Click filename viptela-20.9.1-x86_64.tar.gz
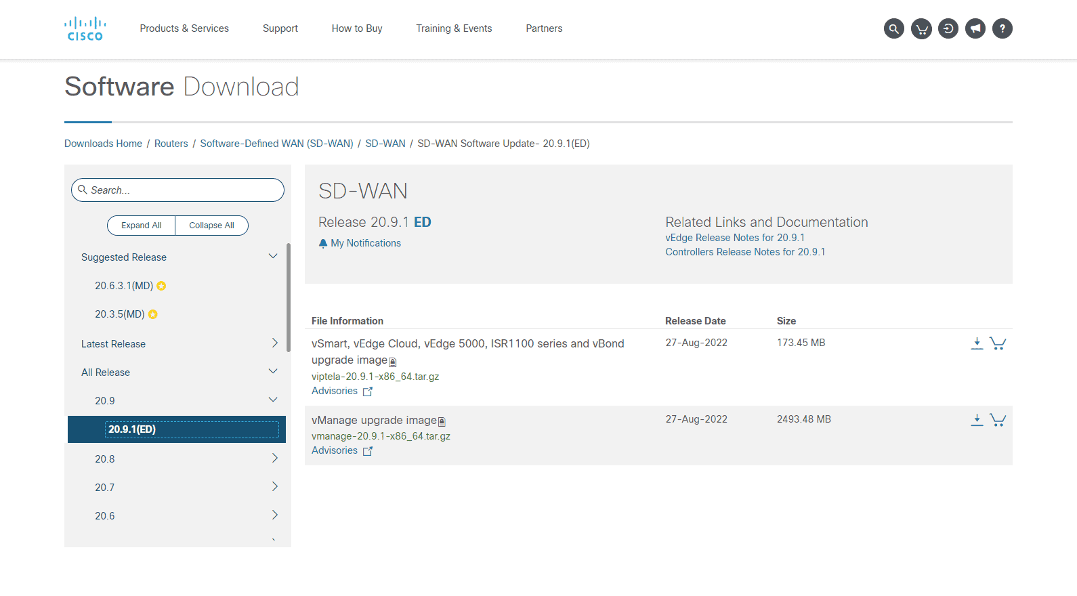 [x=375, y=377]
